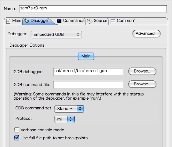Image resolution: width=172 pixels, height=147 pixels.
Task: Open the Common tab
Action: (122, 21)
